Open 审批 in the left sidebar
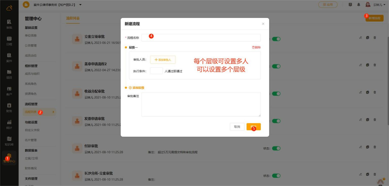 [9, 24]
